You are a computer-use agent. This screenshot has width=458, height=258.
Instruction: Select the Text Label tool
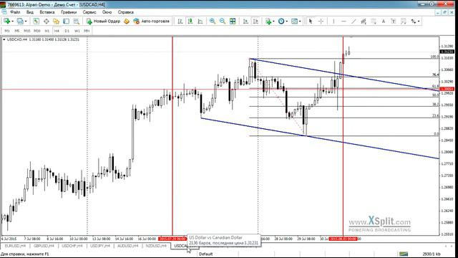tap(394, 21)
